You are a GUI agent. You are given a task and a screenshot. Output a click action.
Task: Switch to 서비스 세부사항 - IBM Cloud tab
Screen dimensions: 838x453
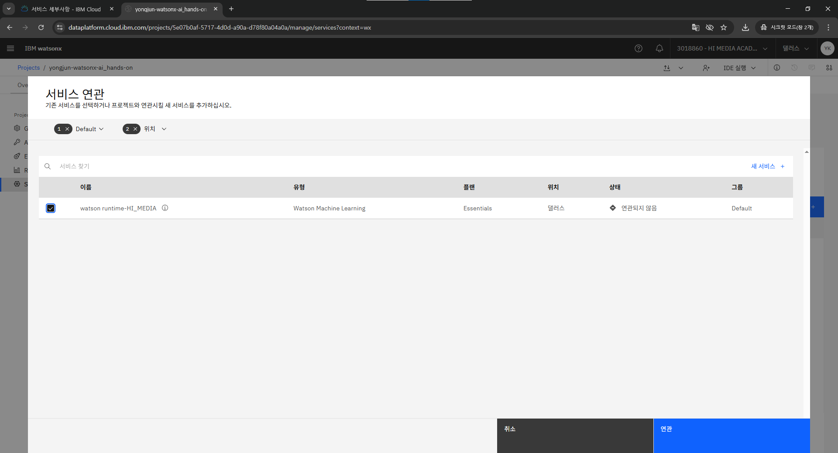click(x=65, y=9)
